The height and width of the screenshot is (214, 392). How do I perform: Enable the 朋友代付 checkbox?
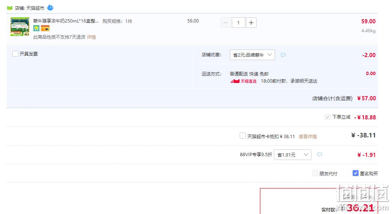pos(315,173)
